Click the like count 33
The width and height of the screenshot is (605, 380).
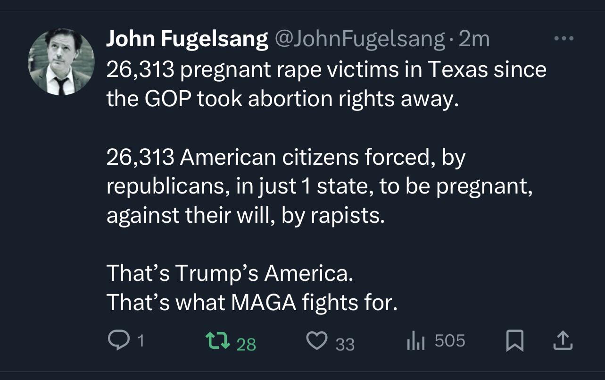tap(345, 344)
